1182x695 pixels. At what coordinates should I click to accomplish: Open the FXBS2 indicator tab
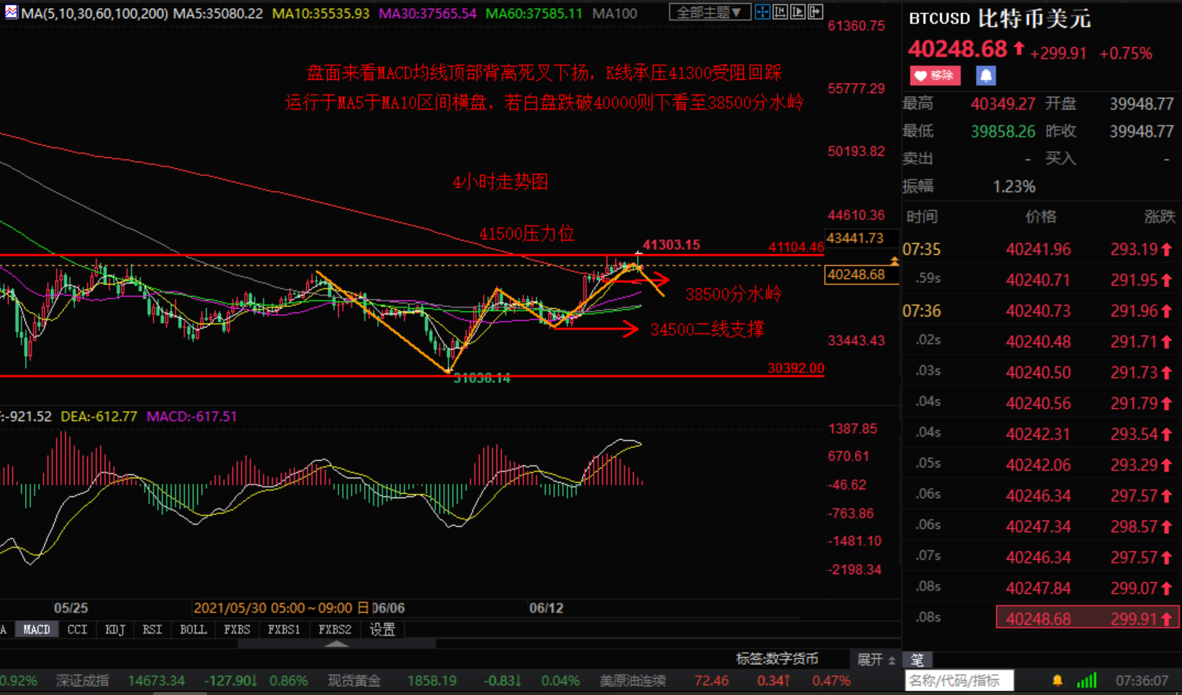coord(335,630)
